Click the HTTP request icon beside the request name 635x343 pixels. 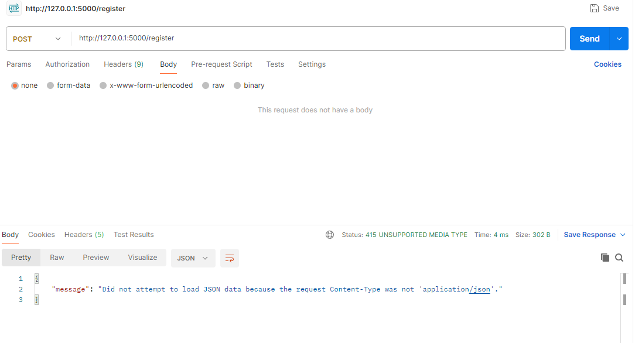coord(13,8)
